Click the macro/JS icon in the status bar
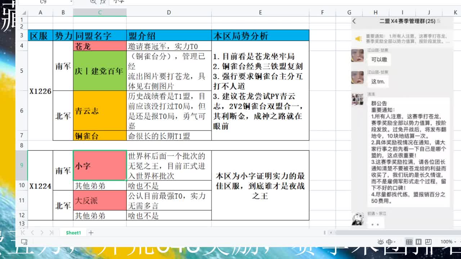 tap(24, 242)
